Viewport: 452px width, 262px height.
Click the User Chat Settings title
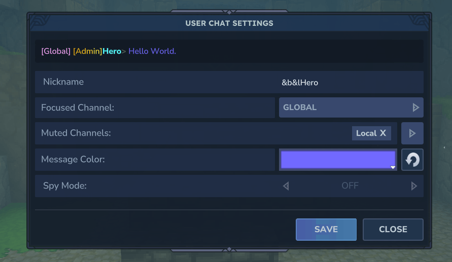[x=229, y=23]
